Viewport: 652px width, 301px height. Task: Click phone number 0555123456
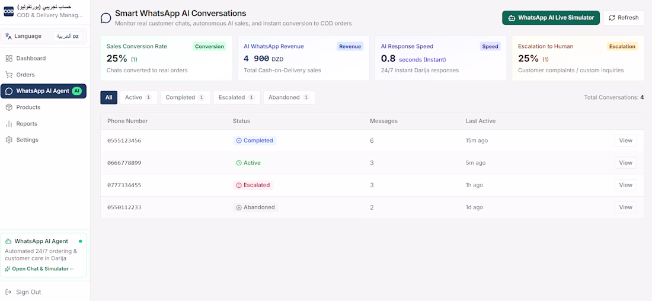tap(124, 140)
